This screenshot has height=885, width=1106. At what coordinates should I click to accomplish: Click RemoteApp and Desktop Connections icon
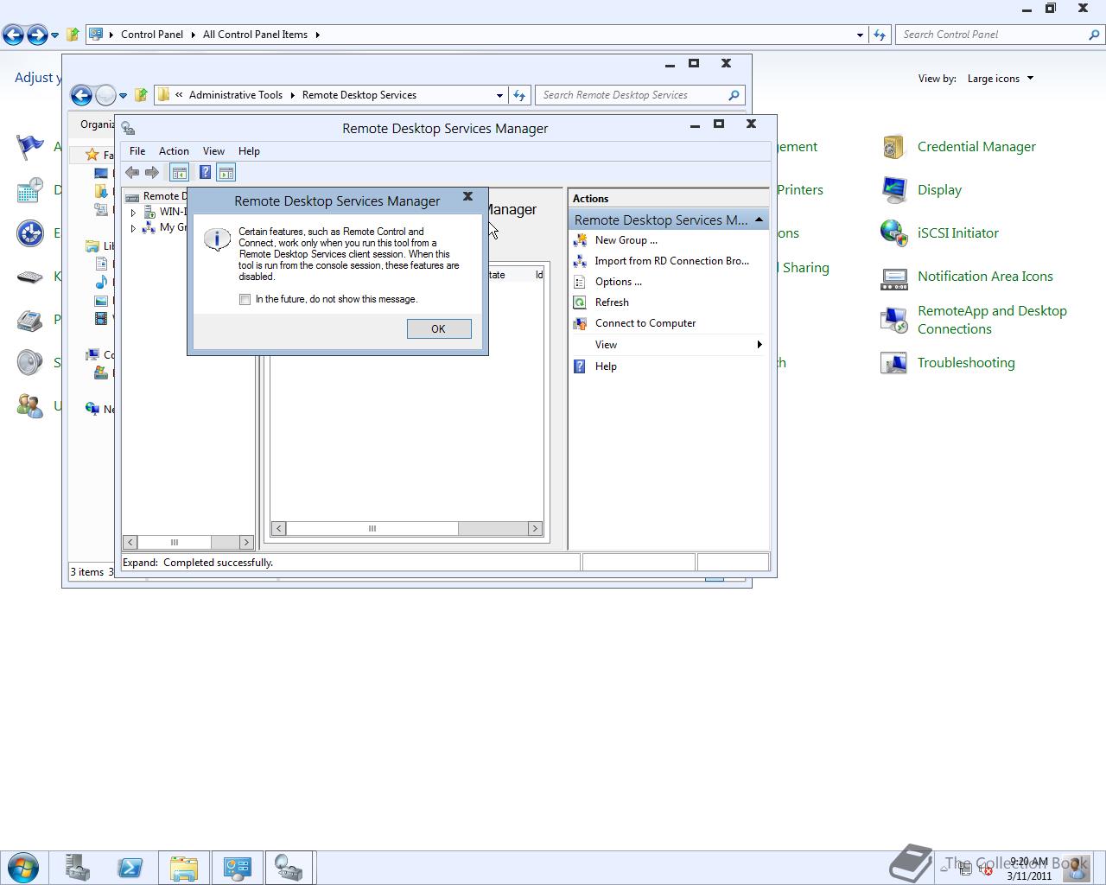(x=893, y=320)
